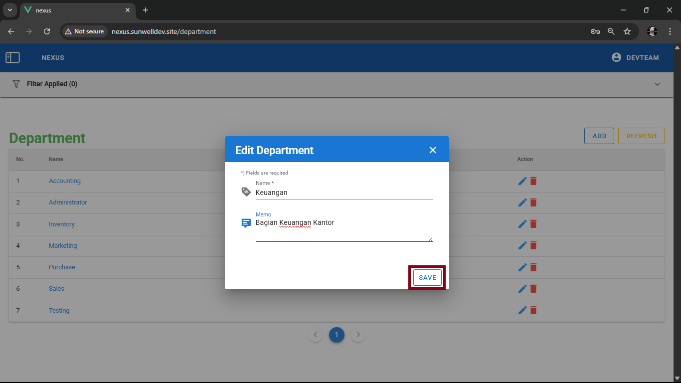The image size is (681, 383).
Task: Click the REFRESH button
Action: coord(641,136)
